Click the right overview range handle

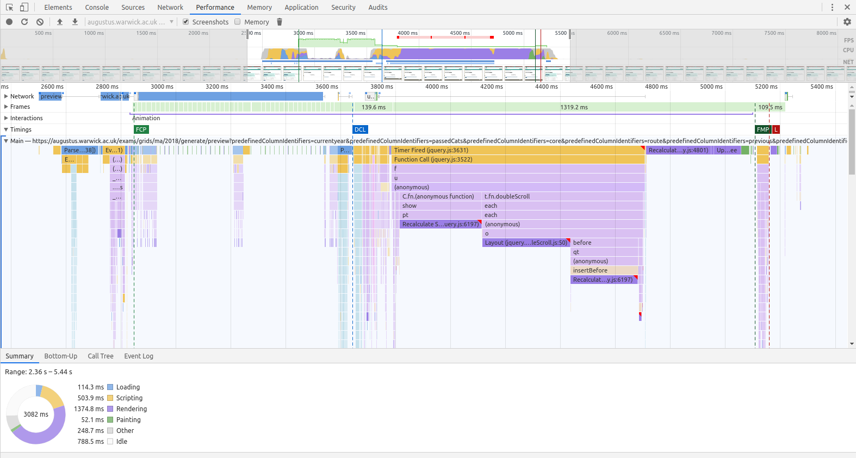(x=570, y=34)
